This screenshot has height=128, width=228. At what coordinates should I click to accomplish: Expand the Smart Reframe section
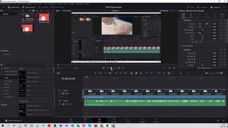point(181,46)
